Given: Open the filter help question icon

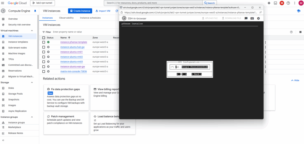Looking at the screenshot, I should [x=291, y=32].
